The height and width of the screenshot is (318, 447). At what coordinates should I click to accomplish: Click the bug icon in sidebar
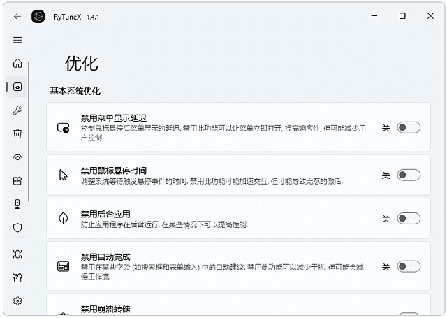tap(17, 254)
